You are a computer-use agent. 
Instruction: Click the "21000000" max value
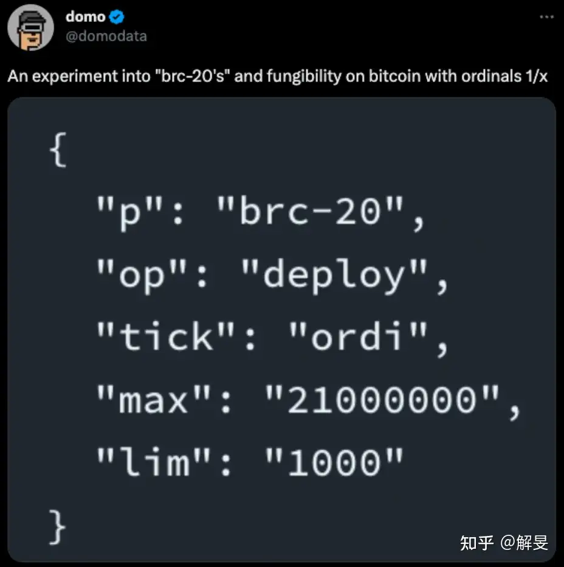pos(382,400)
